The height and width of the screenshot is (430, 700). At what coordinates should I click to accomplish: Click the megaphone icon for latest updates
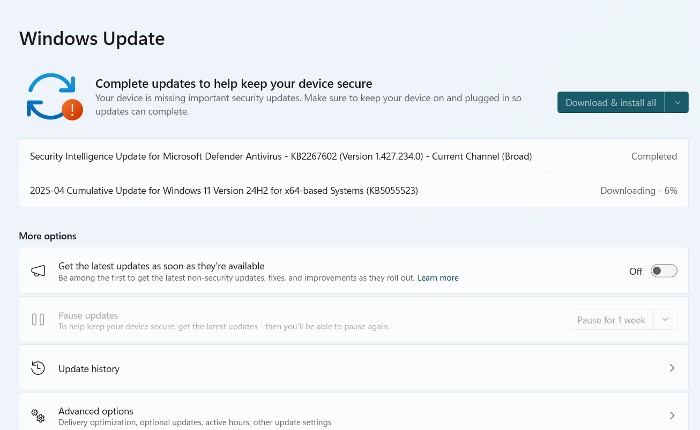click(38, 271)
